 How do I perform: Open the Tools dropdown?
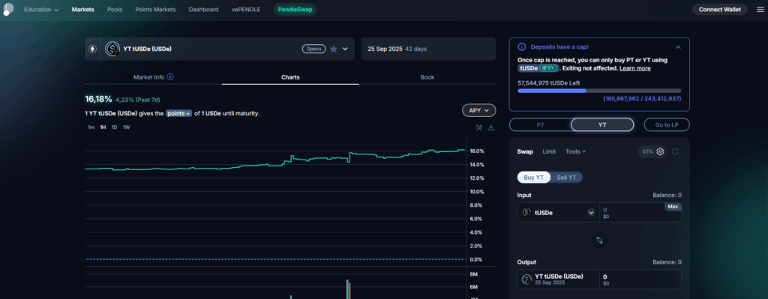(575, 151)
